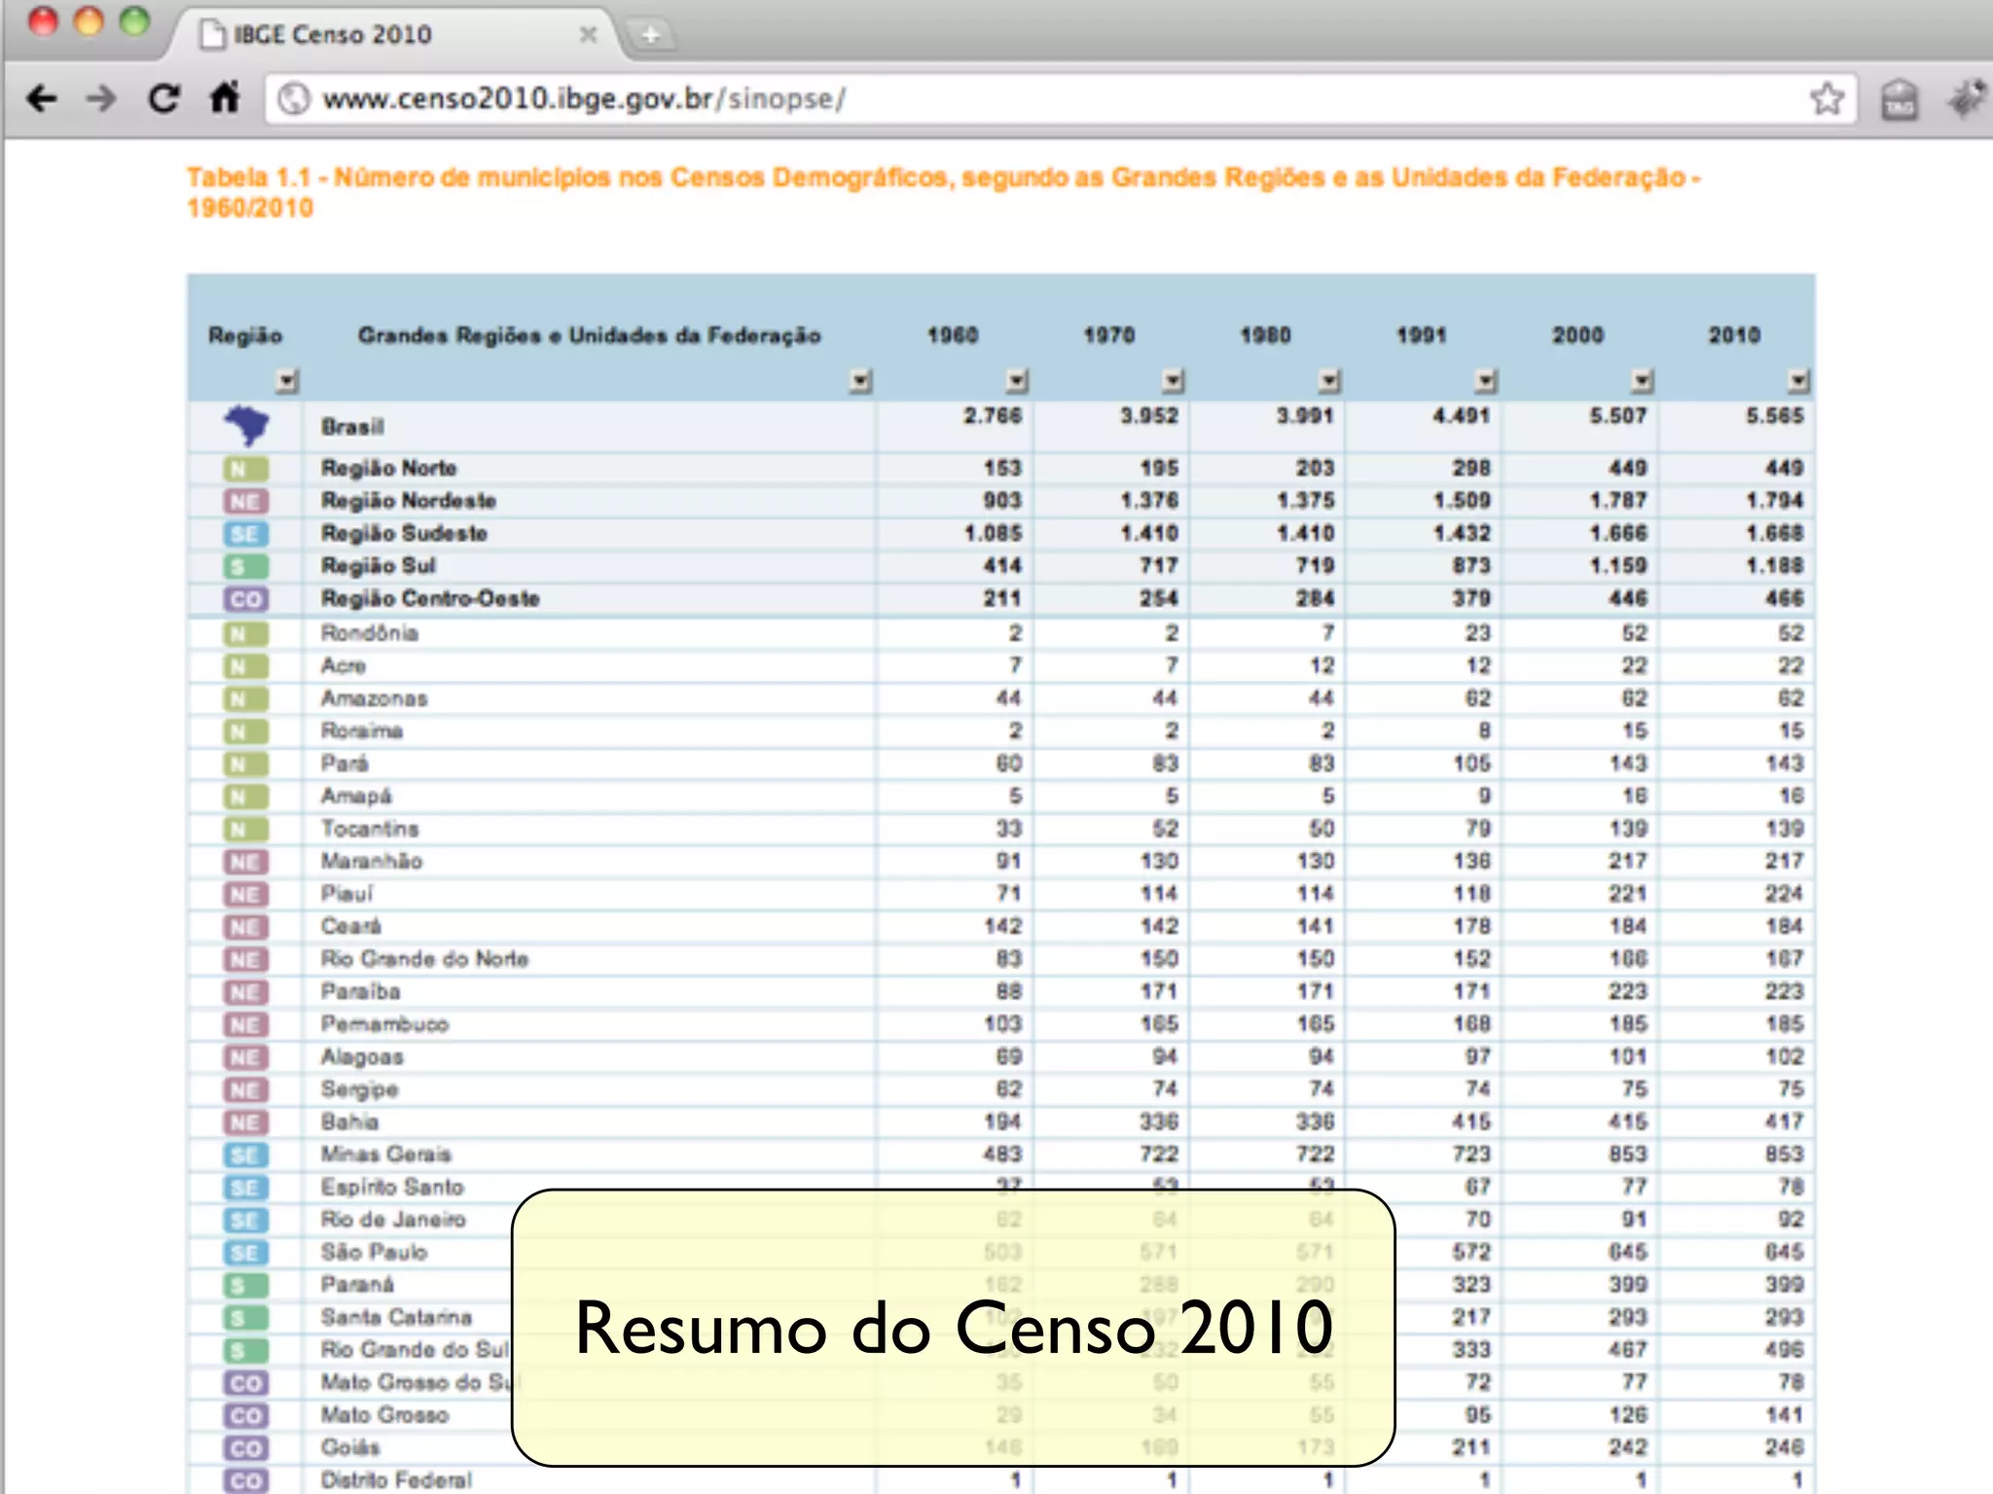Click Brasil 2010 total value 5.565
The height and width of the screenshot is (1494, 1993).
coord(1774,416)
